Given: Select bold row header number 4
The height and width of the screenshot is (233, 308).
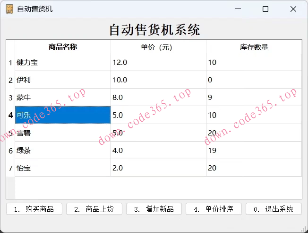Looking at the screenshot, I should coord(10,115).
